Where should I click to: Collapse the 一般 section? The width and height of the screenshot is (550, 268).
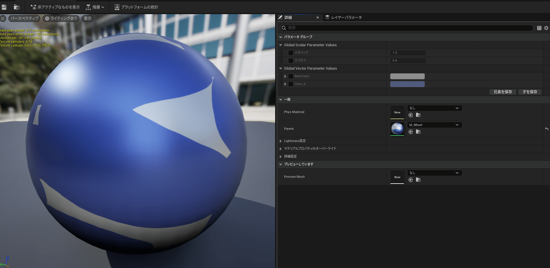(x=280, y=99)
